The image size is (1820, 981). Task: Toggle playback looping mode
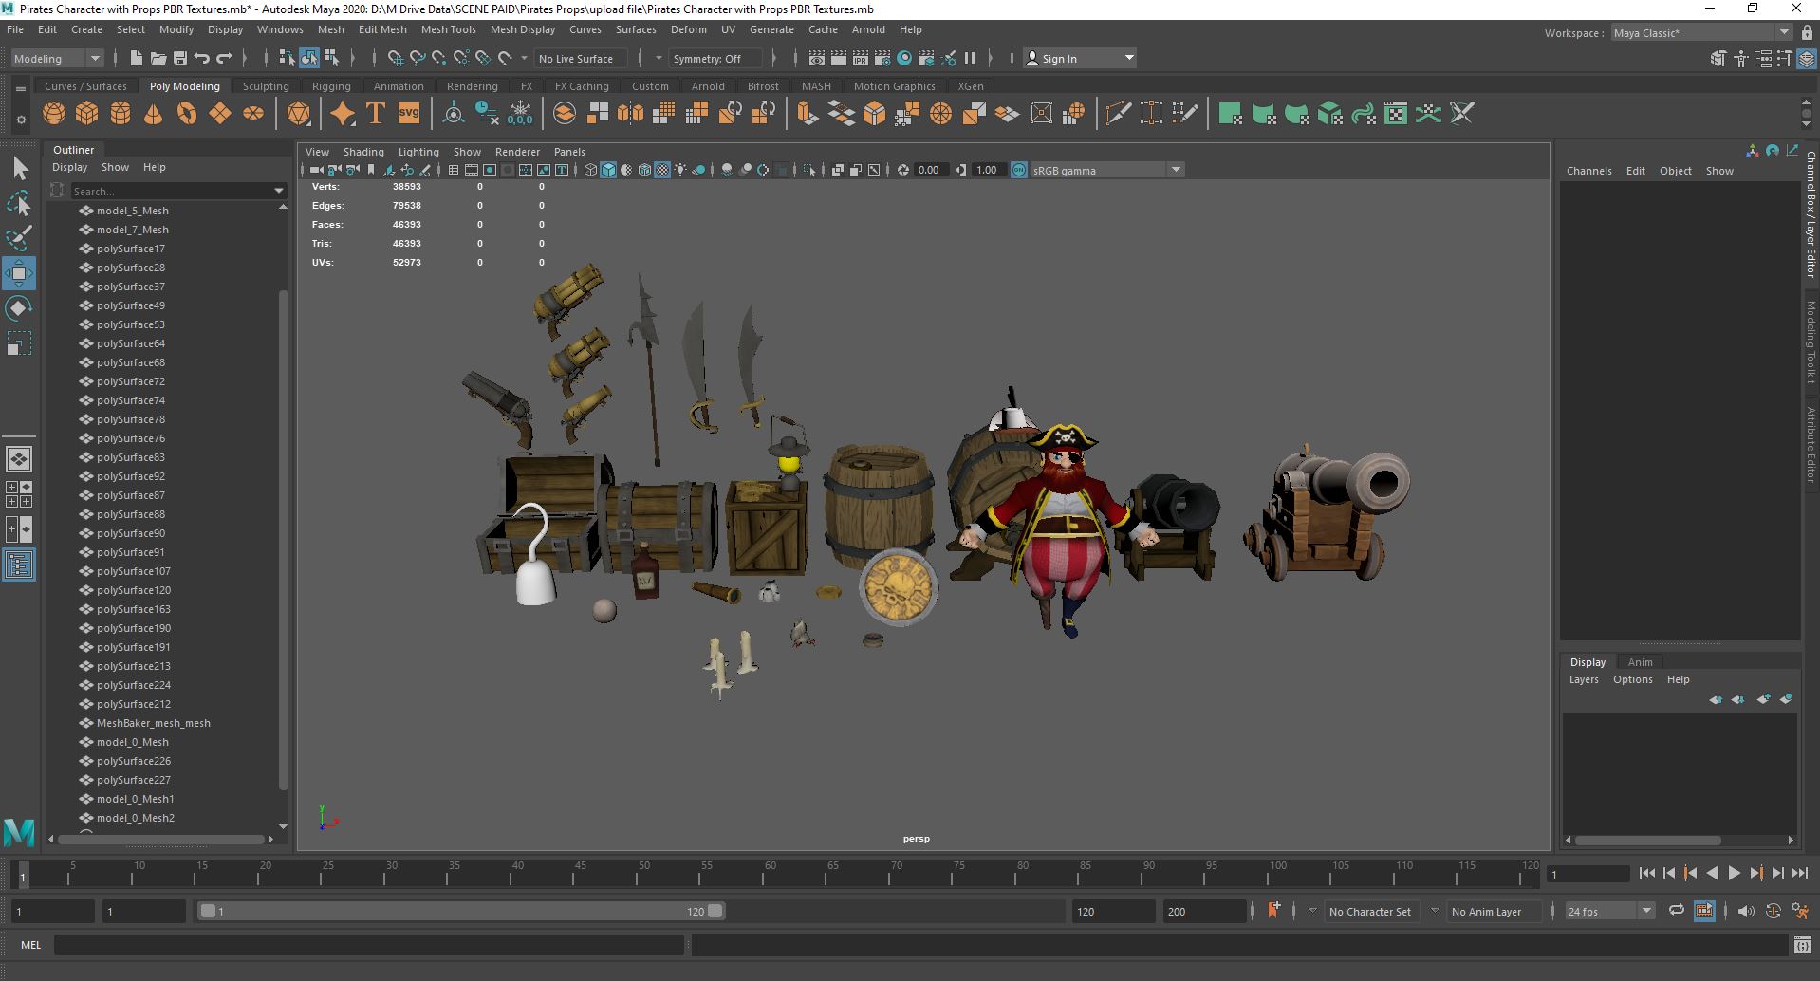(1677, 911)
